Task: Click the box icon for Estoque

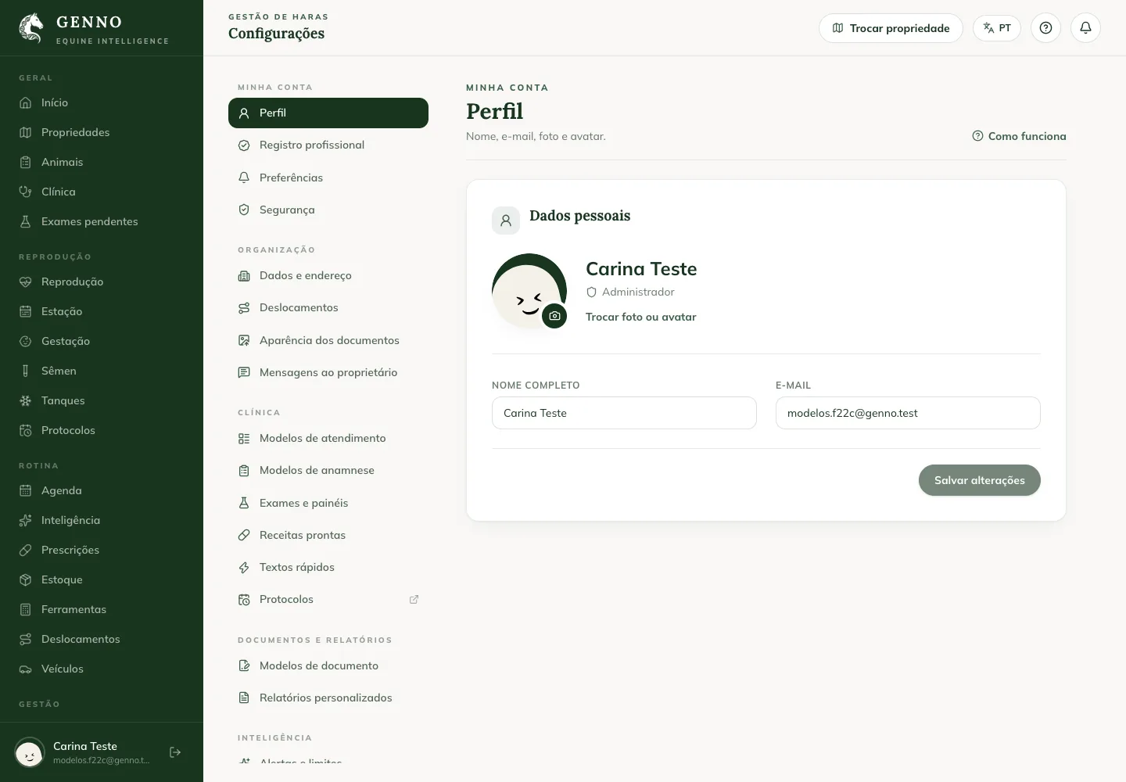Action: click(x=25, y=579)
